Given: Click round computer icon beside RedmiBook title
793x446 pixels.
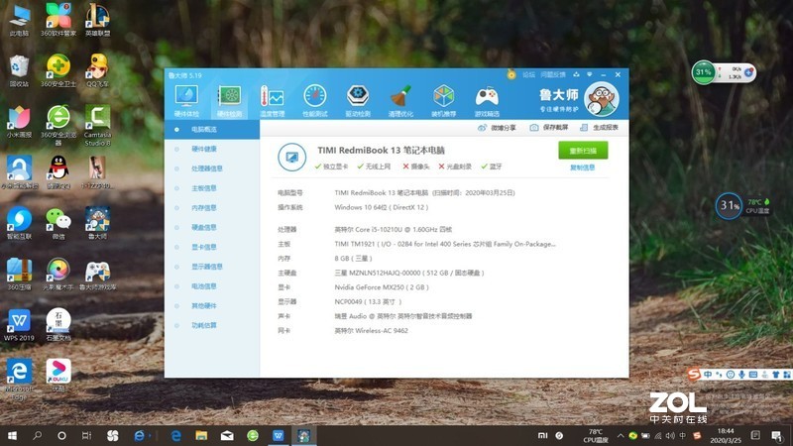Looking at the screenshot, I should coord(291,157).
